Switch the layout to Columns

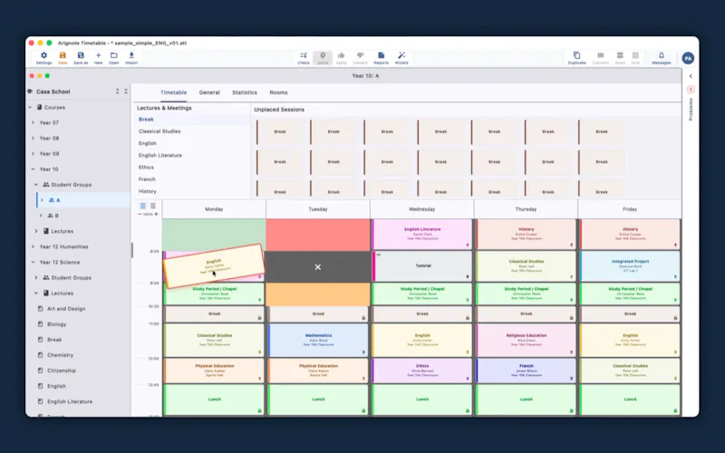[600, 58]
